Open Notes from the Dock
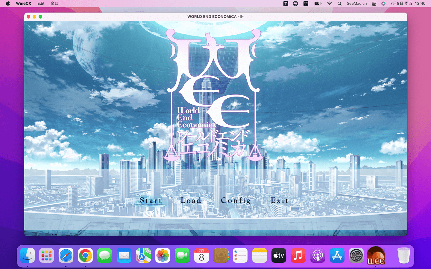 [x=259, y=256]
